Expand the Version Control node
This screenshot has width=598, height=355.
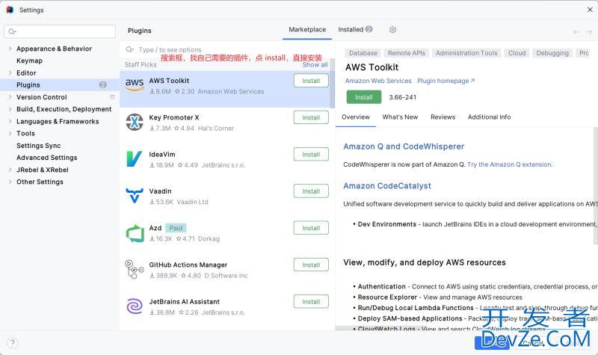pyautogui.click(x=10, y=97)
